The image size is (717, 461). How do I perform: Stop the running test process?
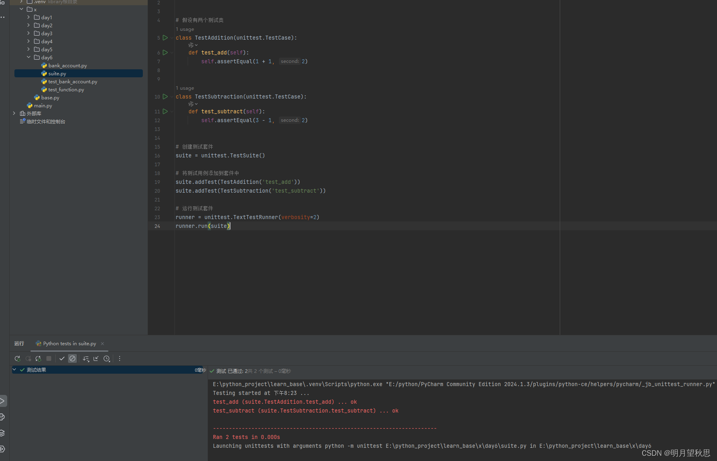[49, 359]
